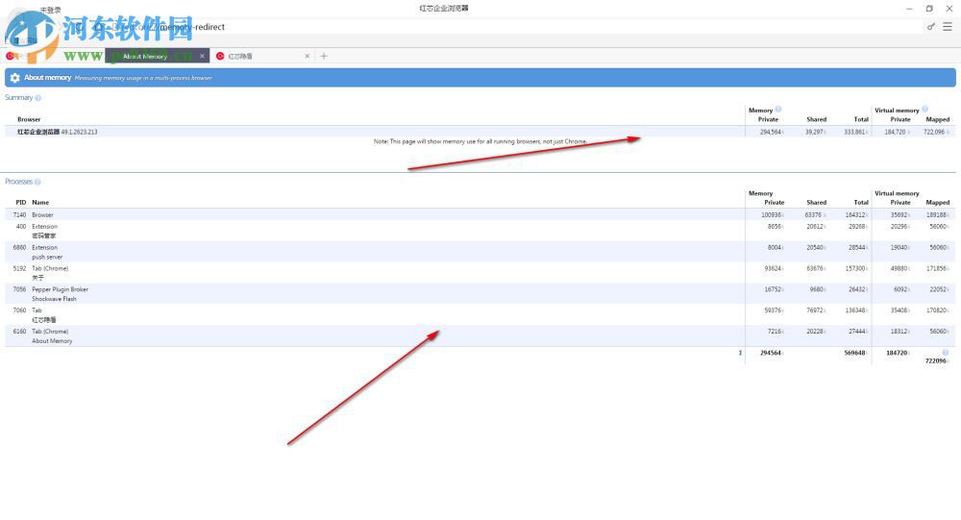The image size is (961, 520).
Task: Click the summary total value 333,861
Action: [x=854, y=132]
